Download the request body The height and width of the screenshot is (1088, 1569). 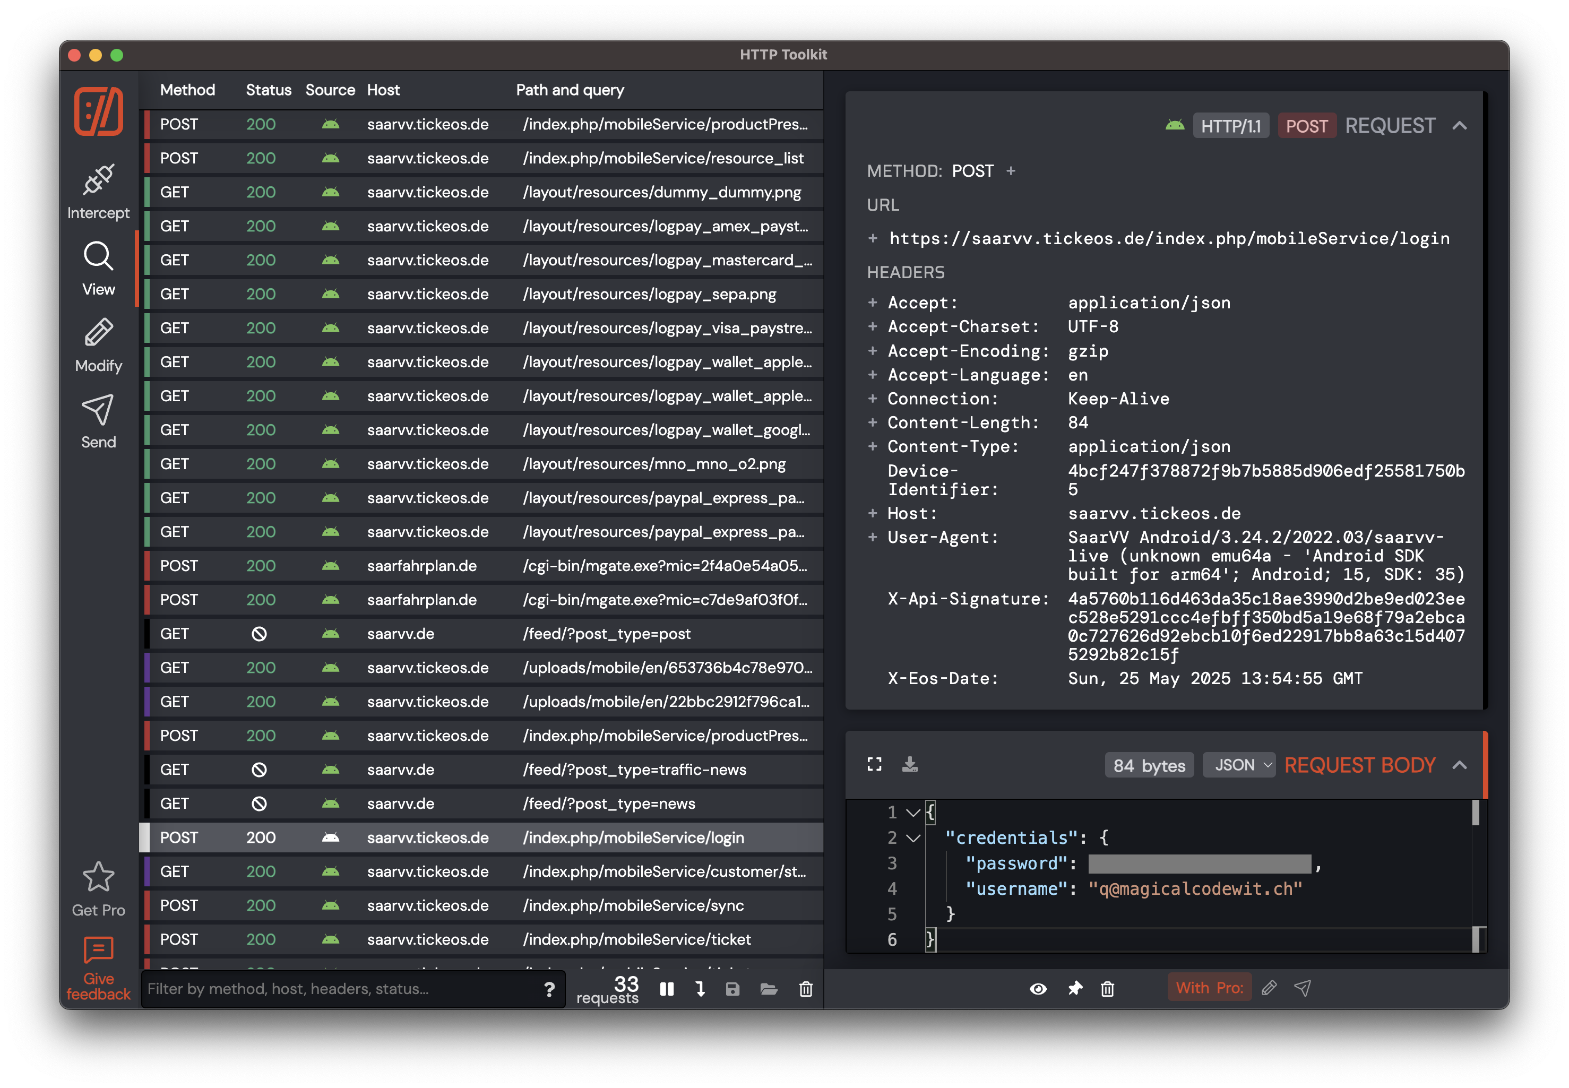pyautogui.click(x=910, y=764)
